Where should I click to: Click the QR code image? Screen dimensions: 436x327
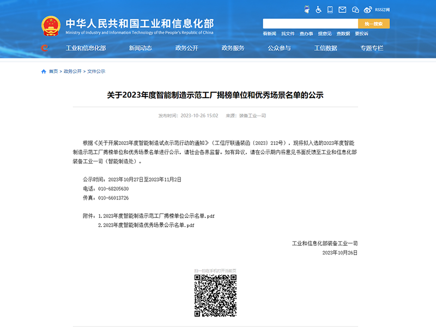(215, 295)
